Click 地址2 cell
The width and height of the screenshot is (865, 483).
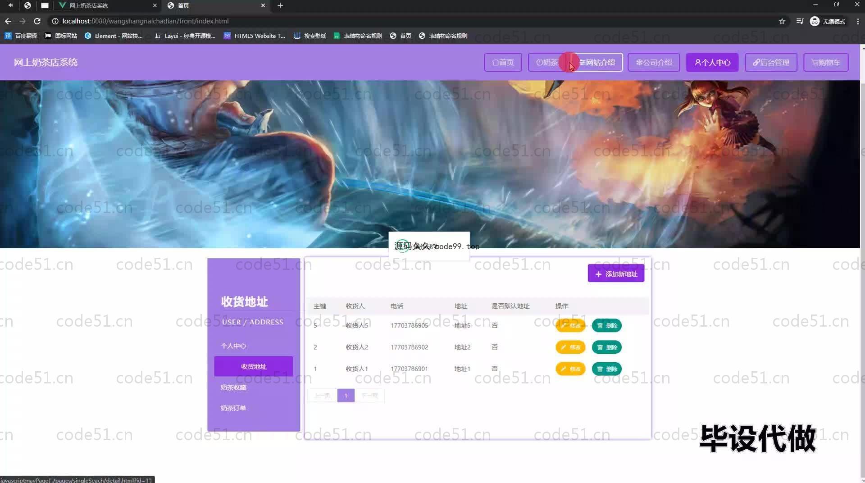462,347
